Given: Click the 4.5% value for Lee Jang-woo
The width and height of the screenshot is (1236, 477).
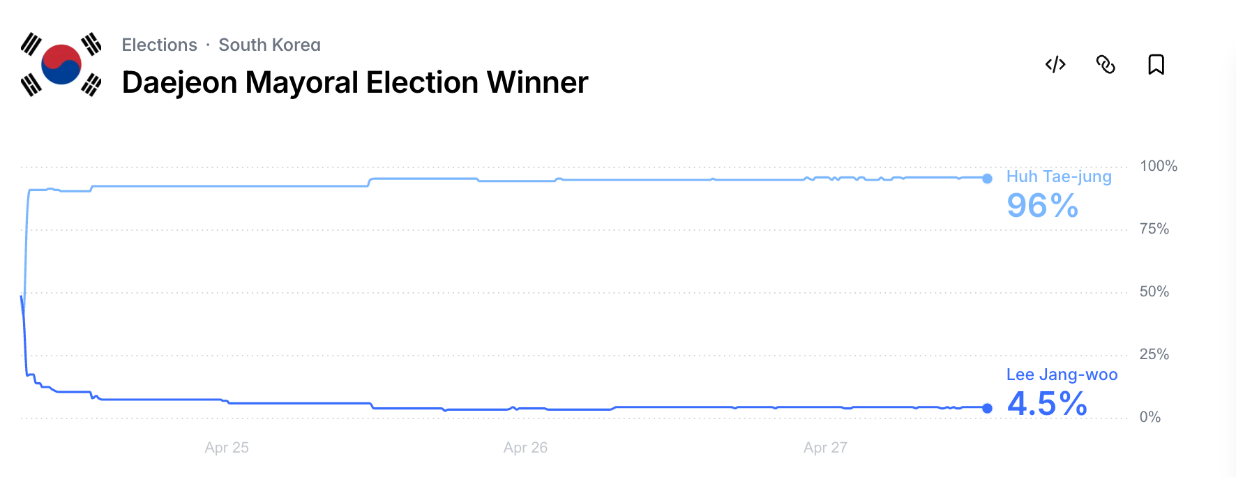Looking at the screenshot, I should [x=1047, y=404].
